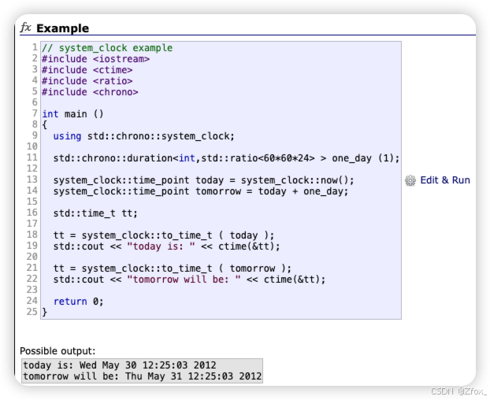
Task: Click the 'to_time_t ( today )' line
Action: pyautogui.click(x=164, y=235)
